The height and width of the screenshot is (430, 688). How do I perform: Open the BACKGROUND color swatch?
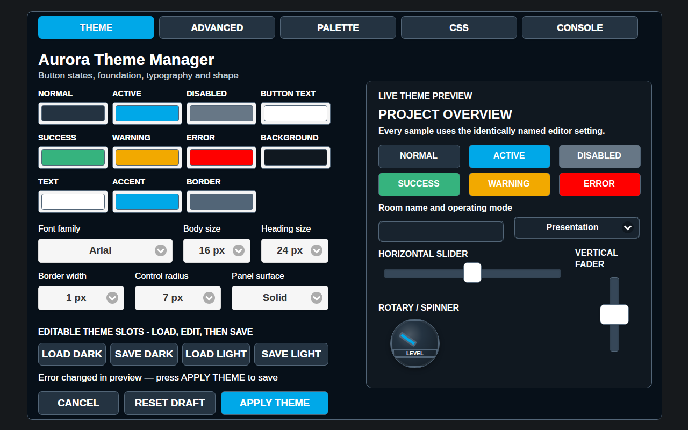(x=296, y=157)
